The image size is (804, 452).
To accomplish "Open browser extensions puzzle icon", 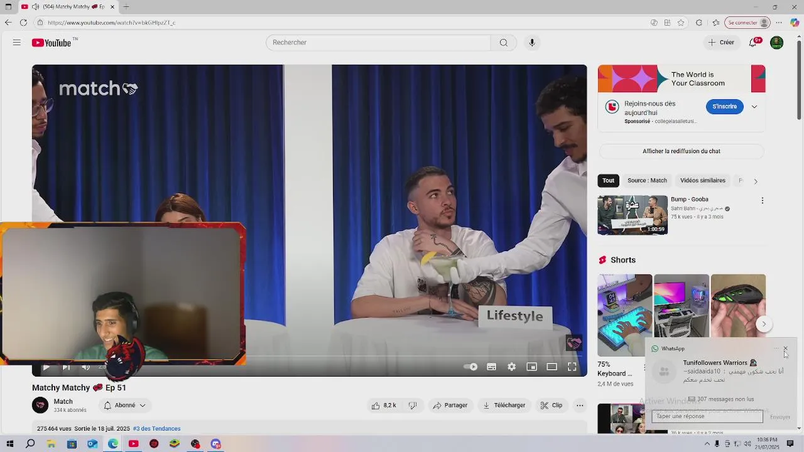I will 698,23.
